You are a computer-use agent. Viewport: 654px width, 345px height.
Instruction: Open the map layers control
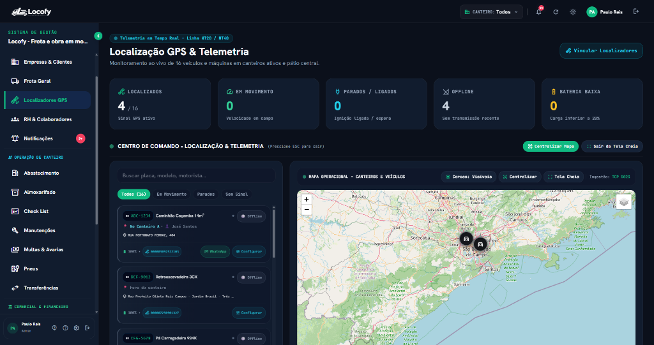[x=623, y=202]
